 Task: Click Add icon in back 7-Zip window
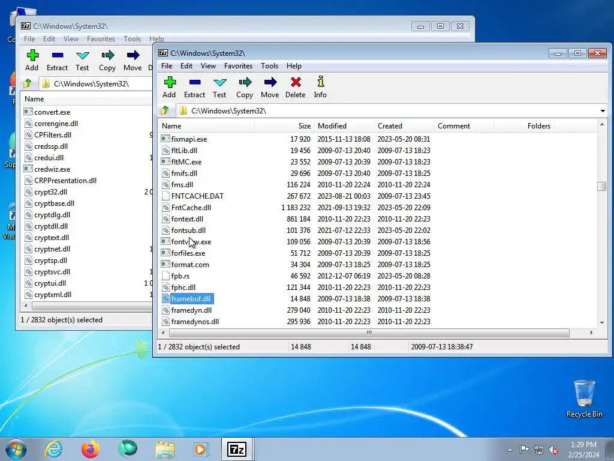(32, 55)
